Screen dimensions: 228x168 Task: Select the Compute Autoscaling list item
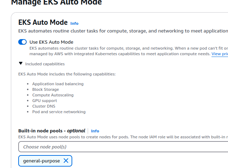click(53, 95)
